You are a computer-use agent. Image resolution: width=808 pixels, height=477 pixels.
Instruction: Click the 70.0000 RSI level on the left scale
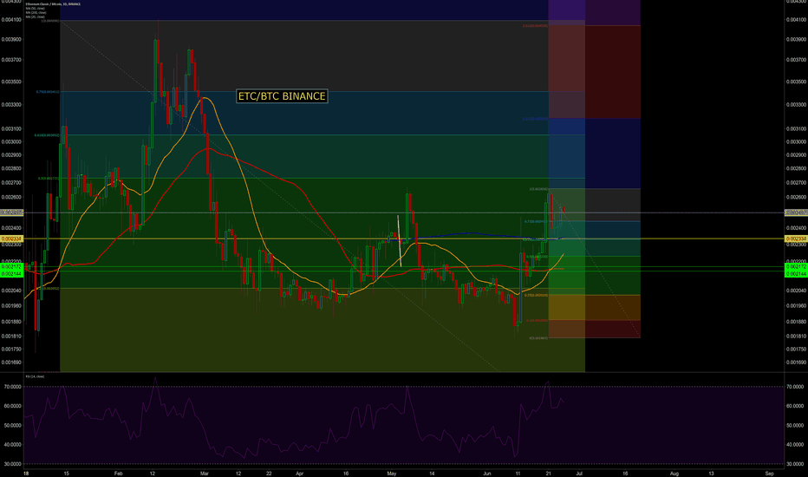tap(11, 386)
